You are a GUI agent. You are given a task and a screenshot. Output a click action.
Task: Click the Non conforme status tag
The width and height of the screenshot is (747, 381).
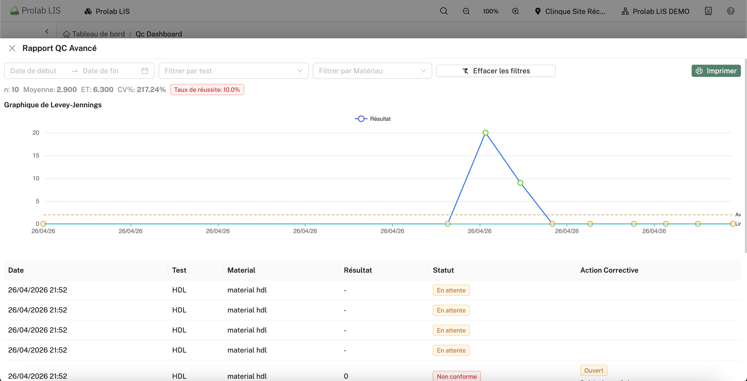click(457, 376)
